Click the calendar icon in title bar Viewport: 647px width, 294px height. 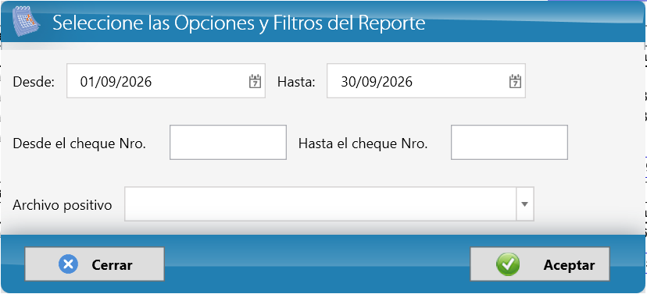[26, 22]
